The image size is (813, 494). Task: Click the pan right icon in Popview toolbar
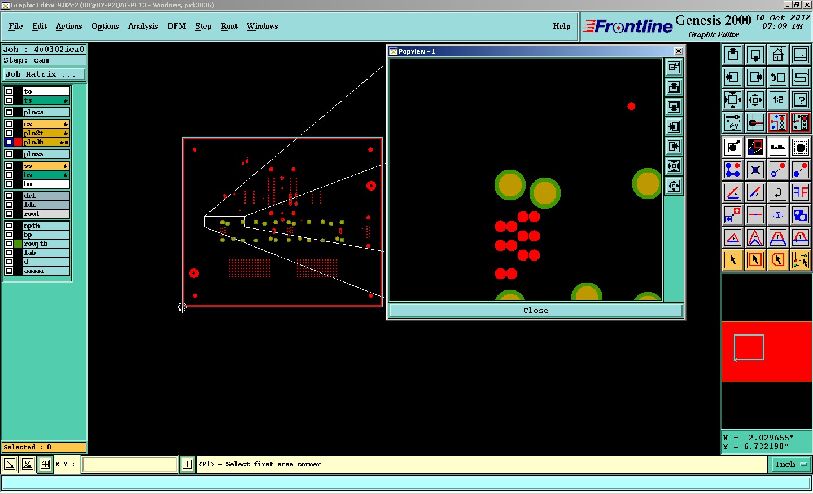674,147
